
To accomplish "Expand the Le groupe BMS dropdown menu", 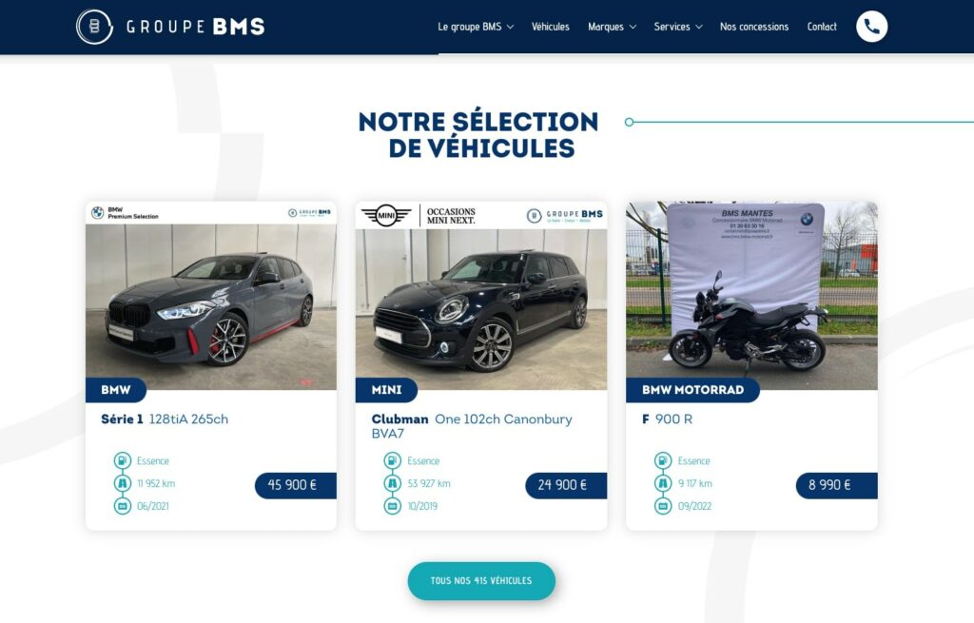I will coord(476,27).
